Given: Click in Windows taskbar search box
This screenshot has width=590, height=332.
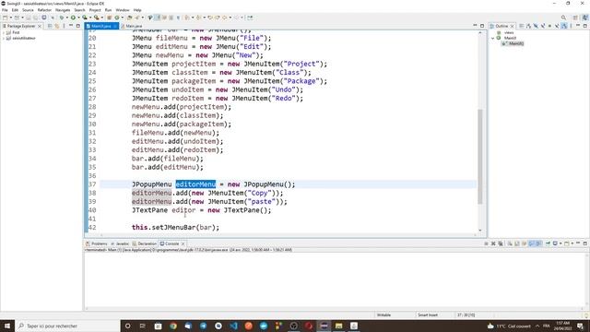Looking at the screenshot, I should 67,326.
